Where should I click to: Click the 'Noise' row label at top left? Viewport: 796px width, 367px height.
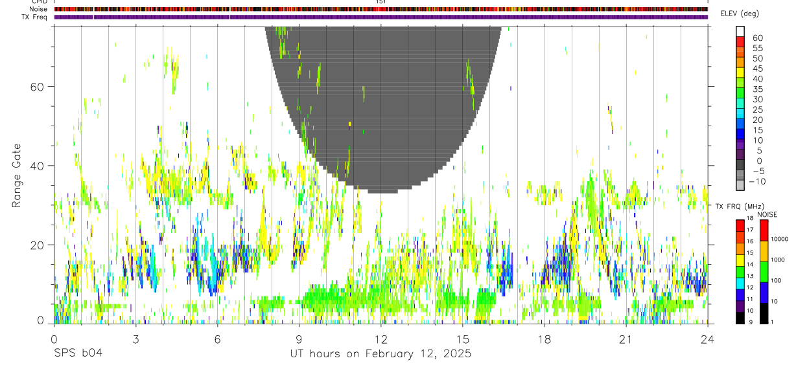coord(38,9)
